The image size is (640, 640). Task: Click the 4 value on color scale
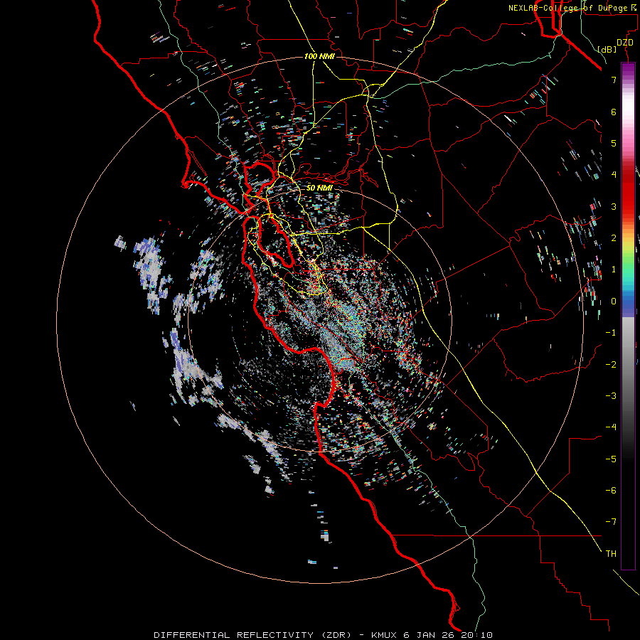point(614,175)
